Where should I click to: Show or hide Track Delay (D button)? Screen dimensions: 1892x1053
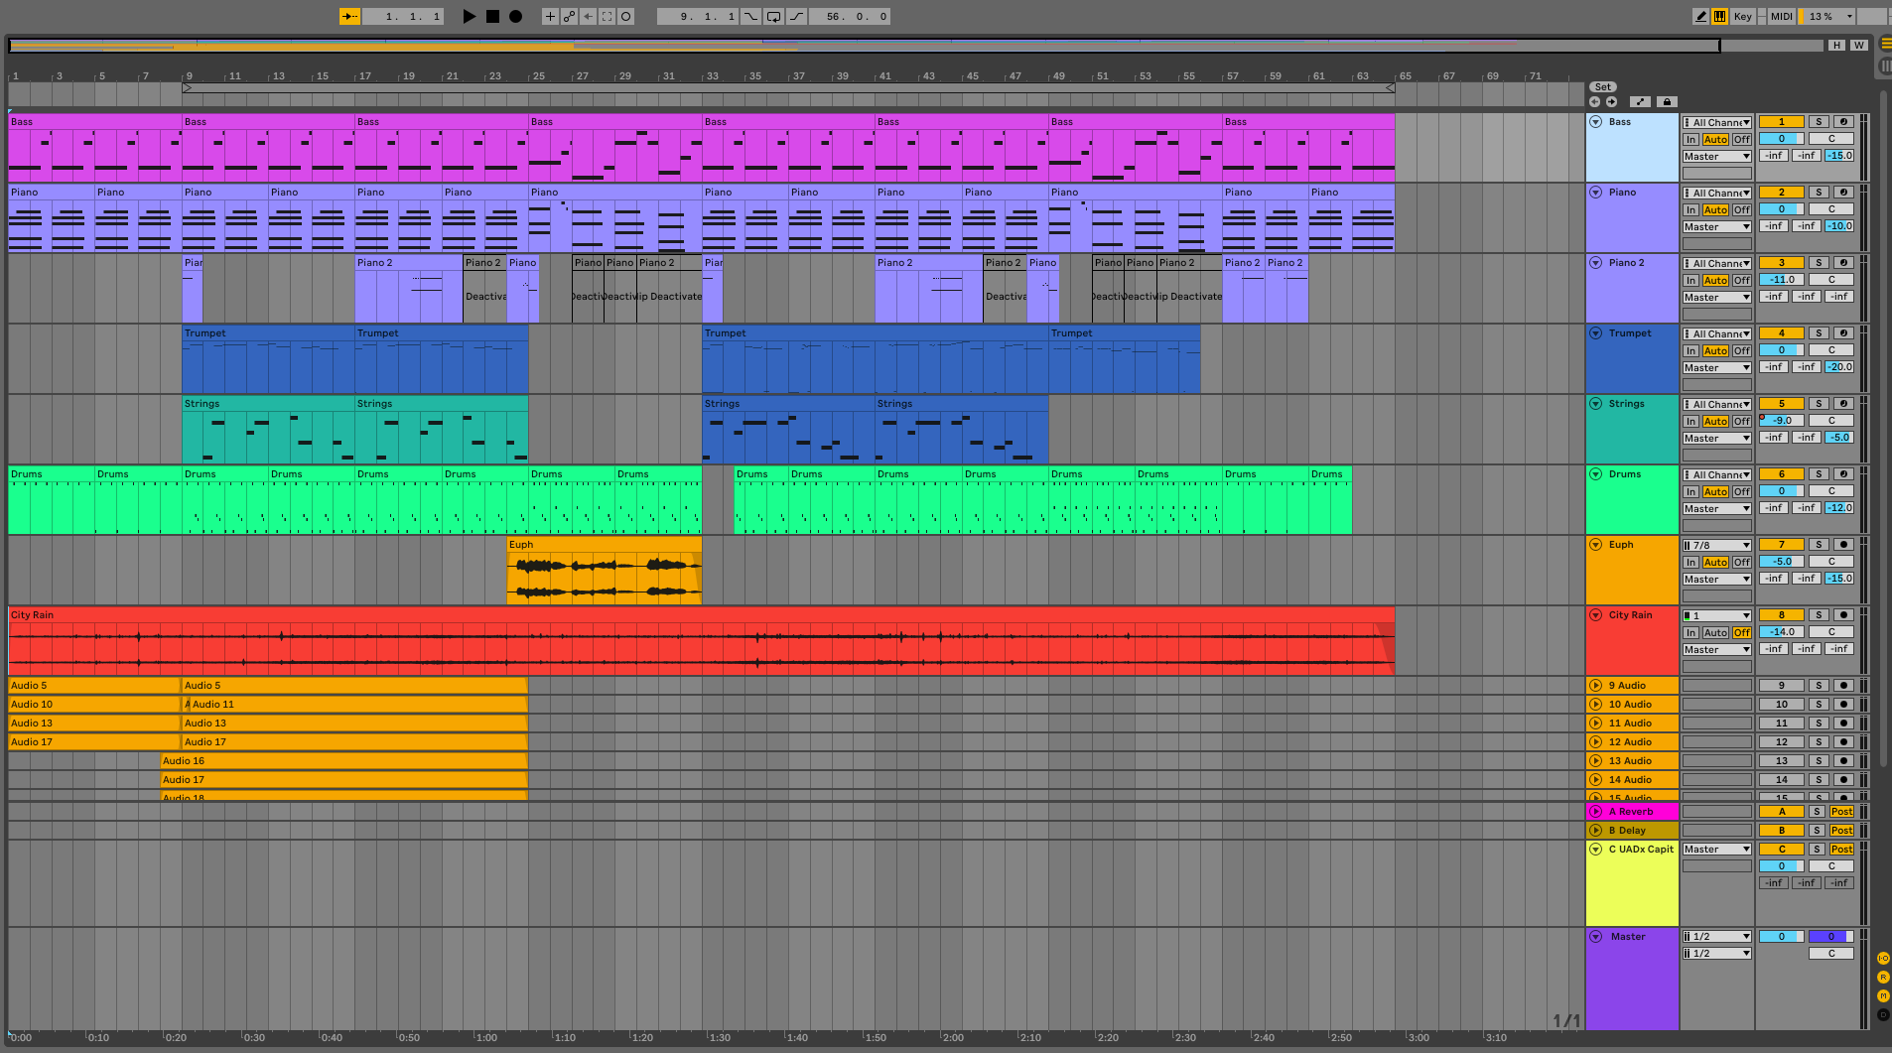[x=1883, y=1014]
